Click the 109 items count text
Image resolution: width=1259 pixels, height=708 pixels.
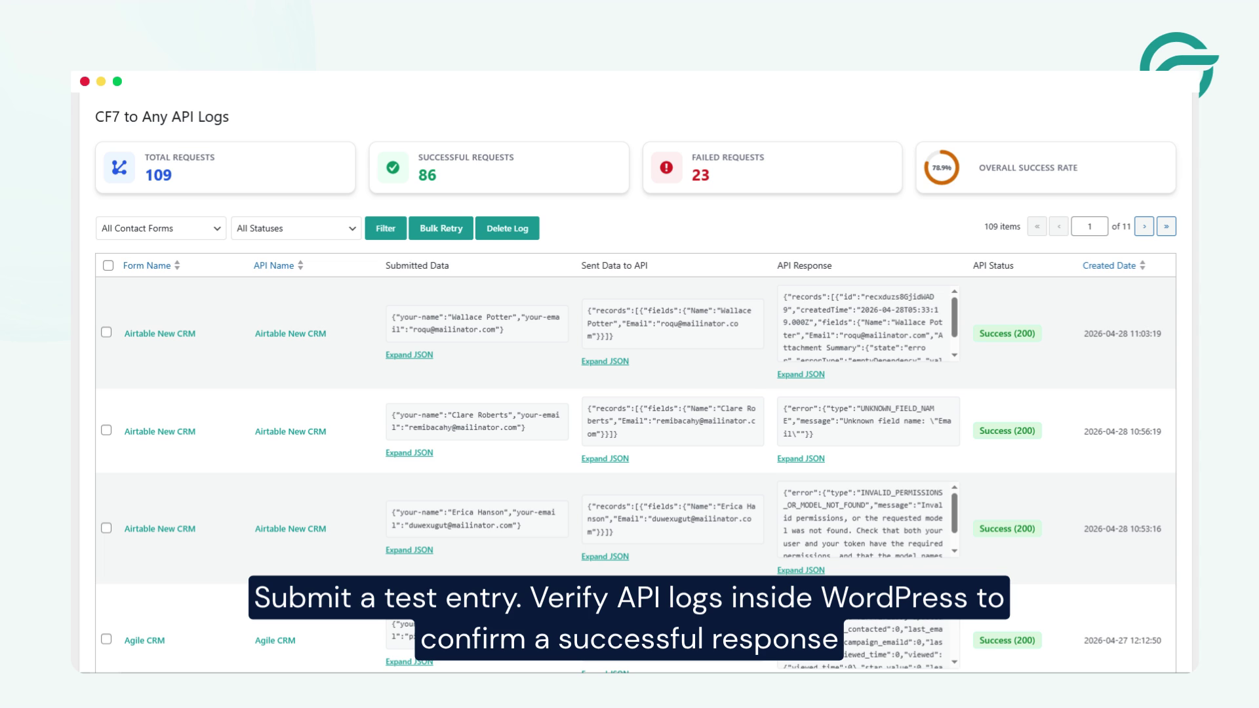coord(1002,227)
